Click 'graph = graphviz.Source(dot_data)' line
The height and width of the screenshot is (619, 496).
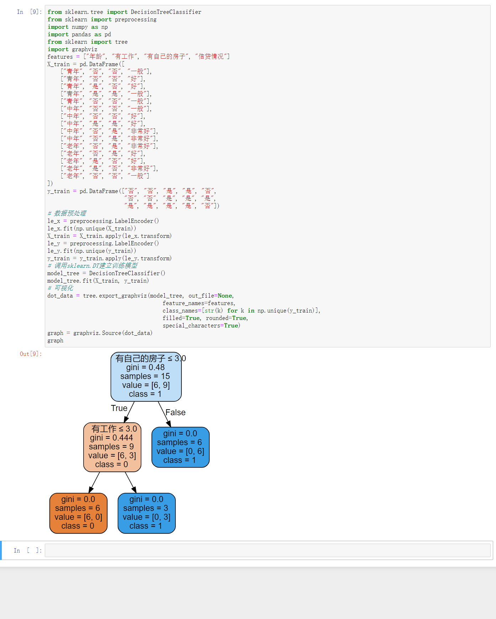(x=100, y=333)
